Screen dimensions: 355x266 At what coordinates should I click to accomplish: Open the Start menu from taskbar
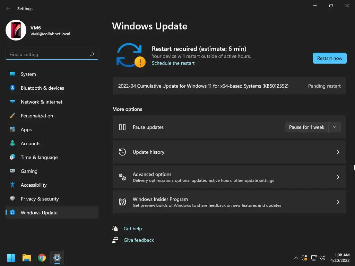11,258
